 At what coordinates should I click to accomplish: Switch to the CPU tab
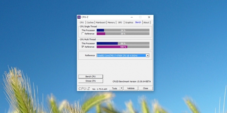click(82, 23)
